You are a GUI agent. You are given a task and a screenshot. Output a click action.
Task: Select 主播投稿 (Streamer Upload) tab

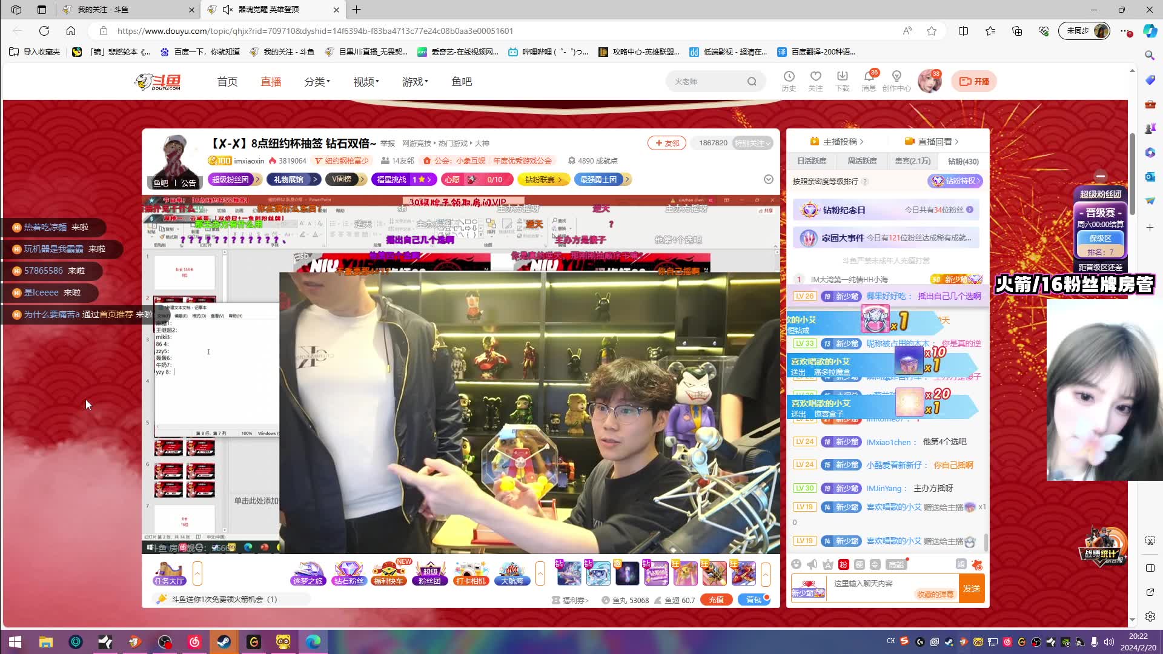pos(839,141)
